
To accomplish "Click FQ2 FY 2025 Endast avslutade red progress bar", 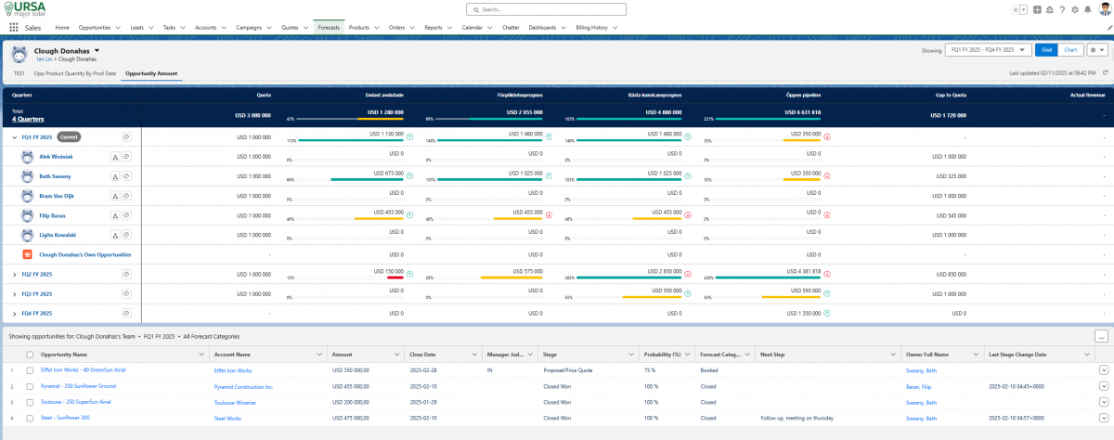I will pyautogui.click(x=396, y=278).
